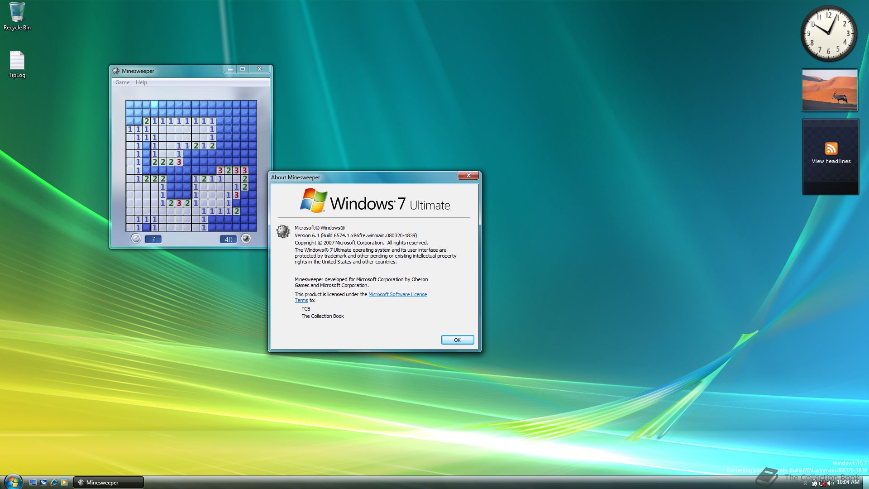Click the mine icon beside the 40 counter
Viewport: 869px width, 489px height.
point(246,239)
